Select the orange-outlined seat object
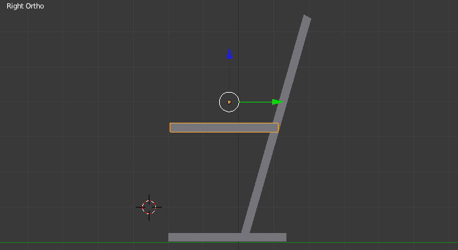 point(224,128)
